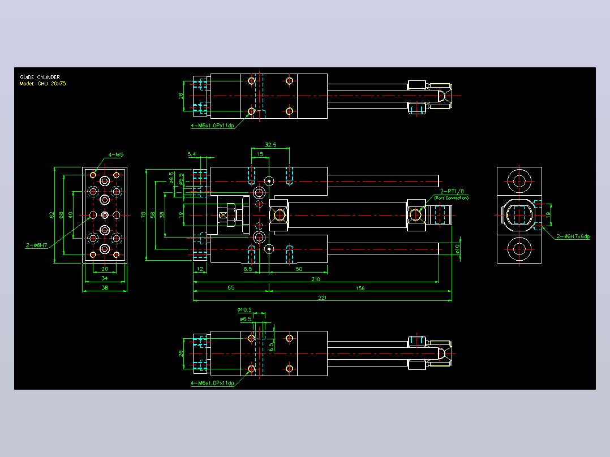Click the '78' height dimension

pos(144,215)
